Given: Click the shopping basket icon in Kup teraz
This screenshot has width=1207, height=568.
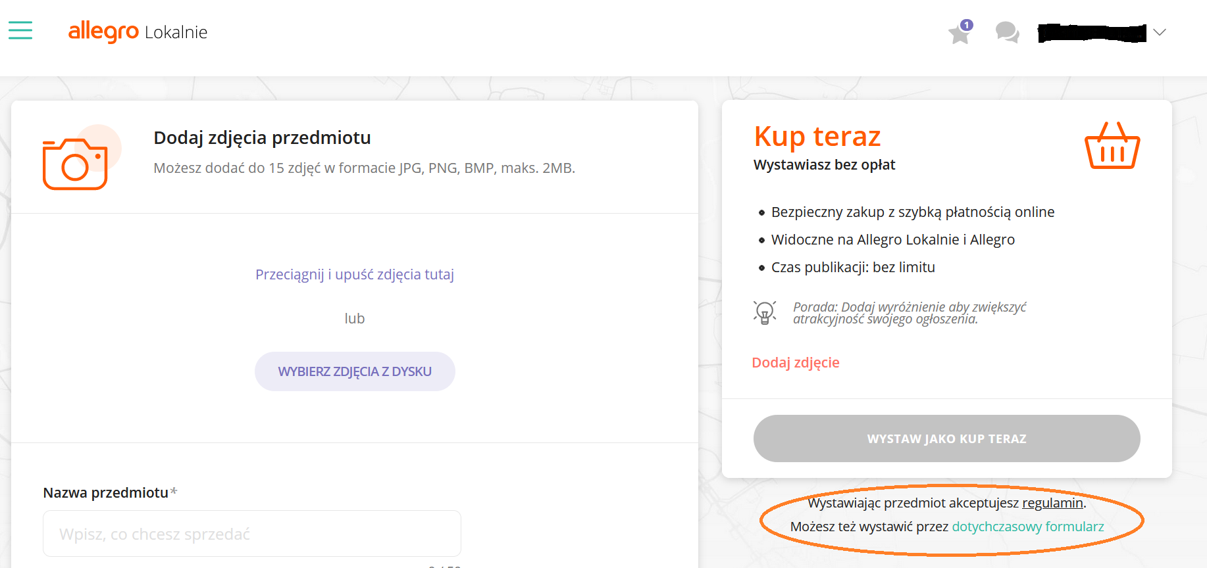Looking at the screenshot, I should pos(1112,145).
